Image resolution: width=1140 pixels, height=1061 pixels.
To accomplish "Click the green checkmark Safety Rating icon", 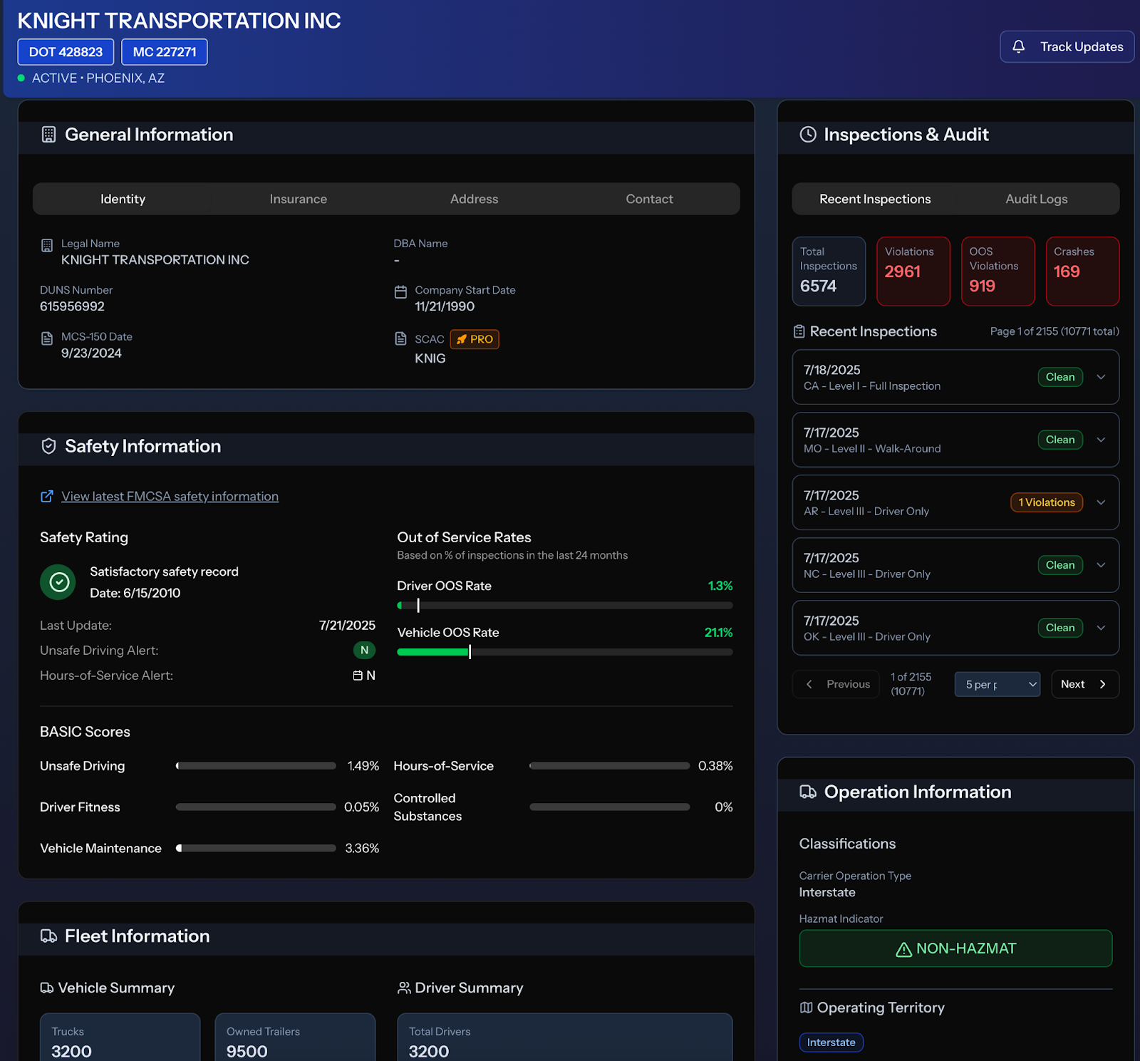I will 58,582.
